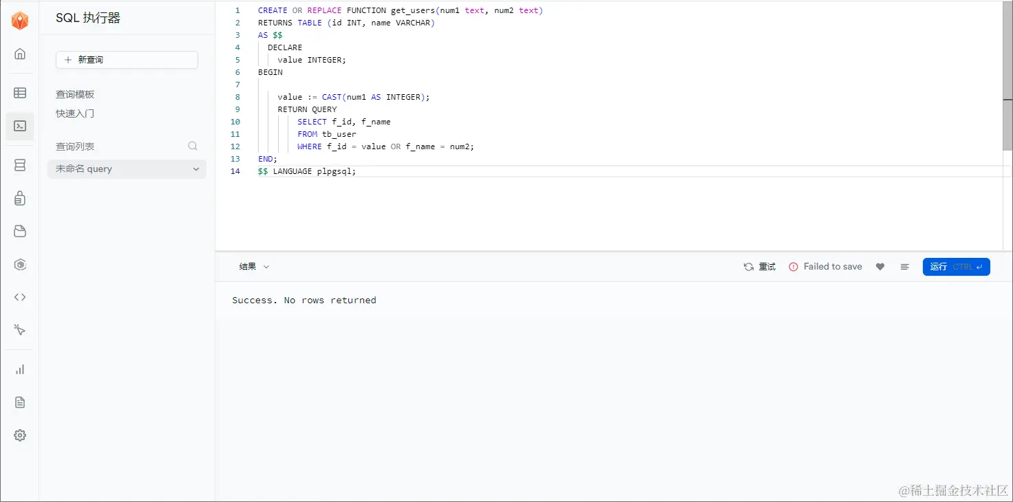Image resolution: width=1013 pixels, height=502 pixels.
Task: Click the CAST(num1 AS INTEGER) line
Action: click(x=354, y=97)
